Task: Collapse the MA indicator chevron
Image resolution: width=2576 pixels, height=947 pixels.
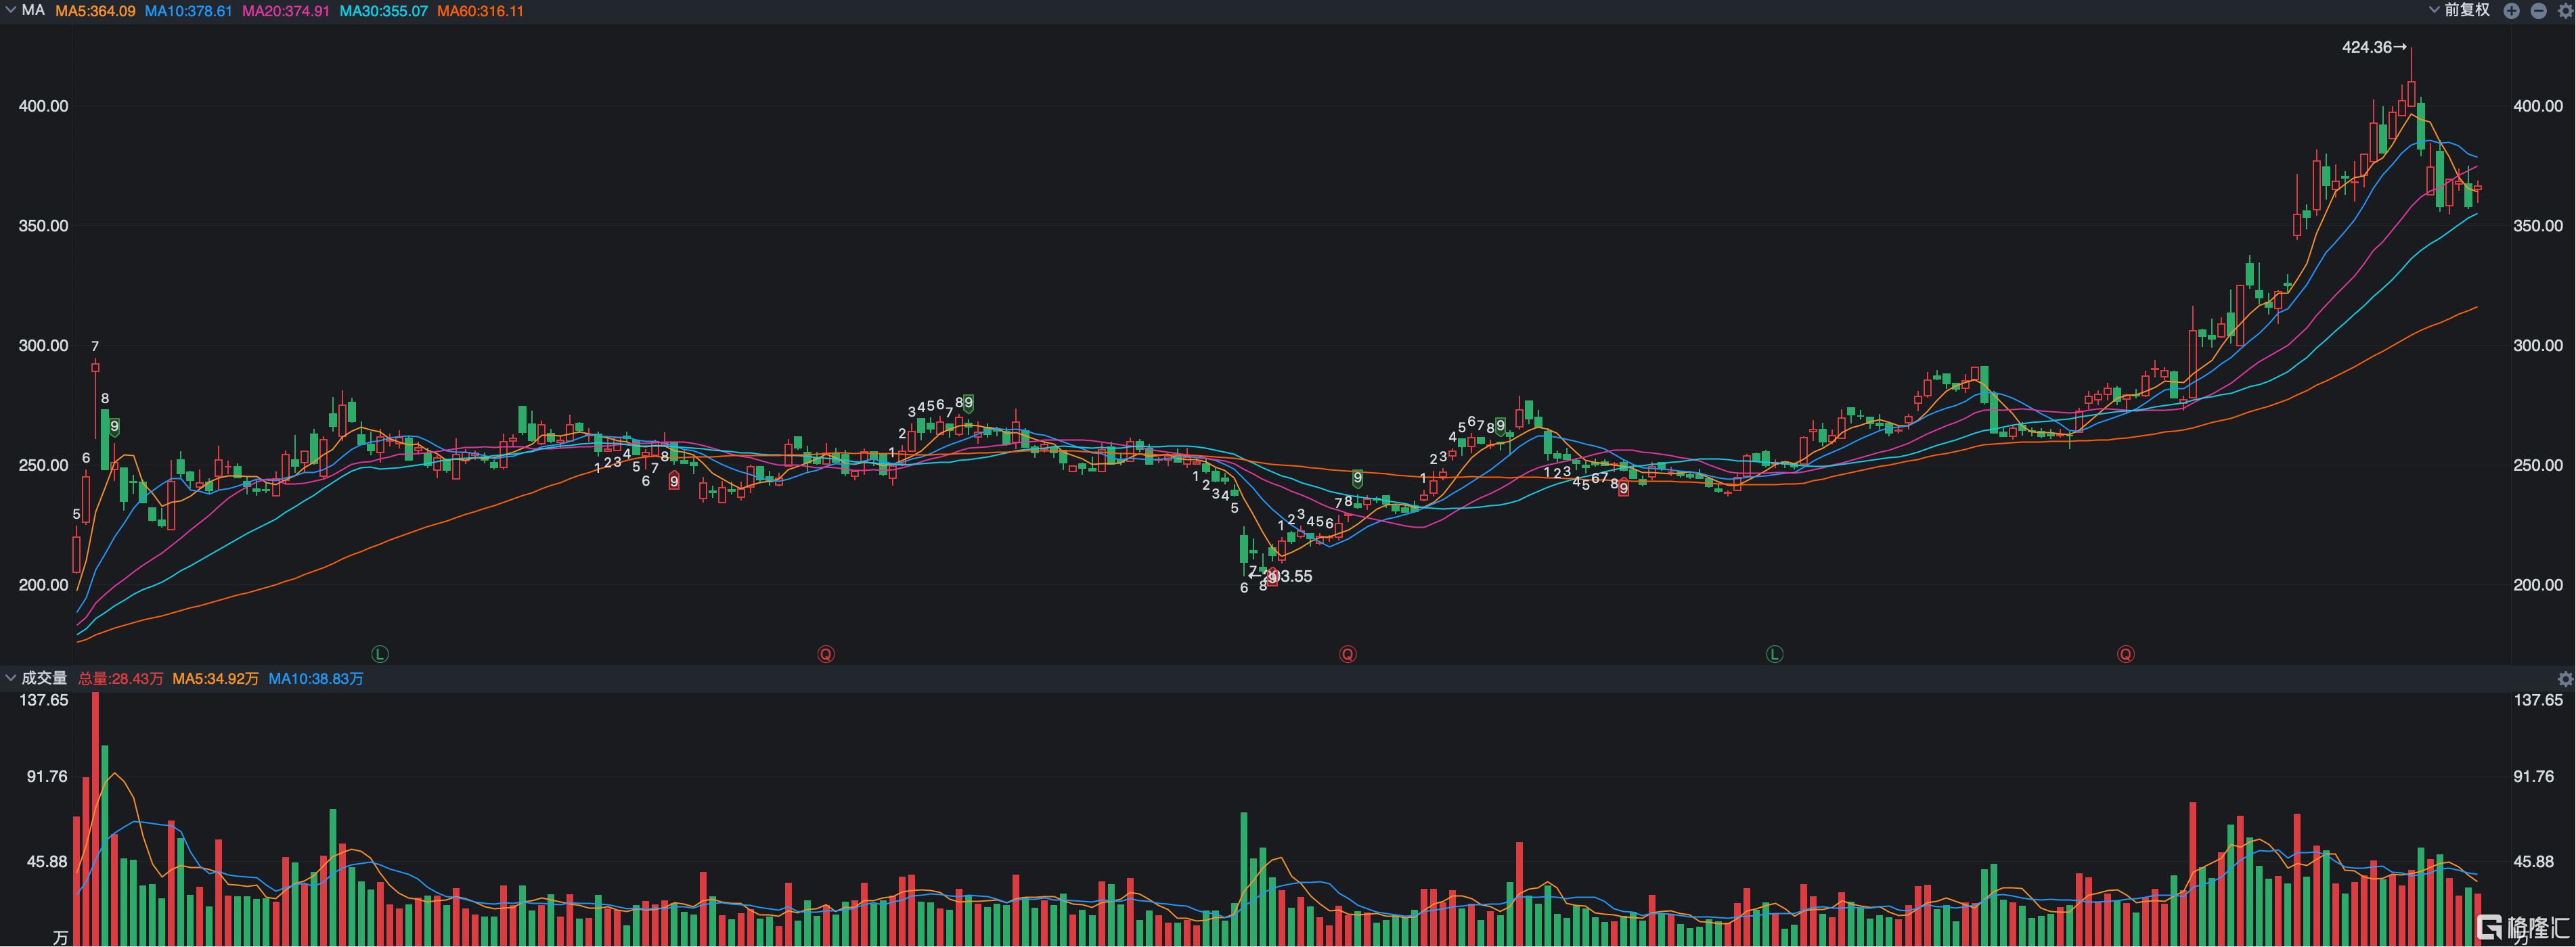Action: (x=10, y=10)
